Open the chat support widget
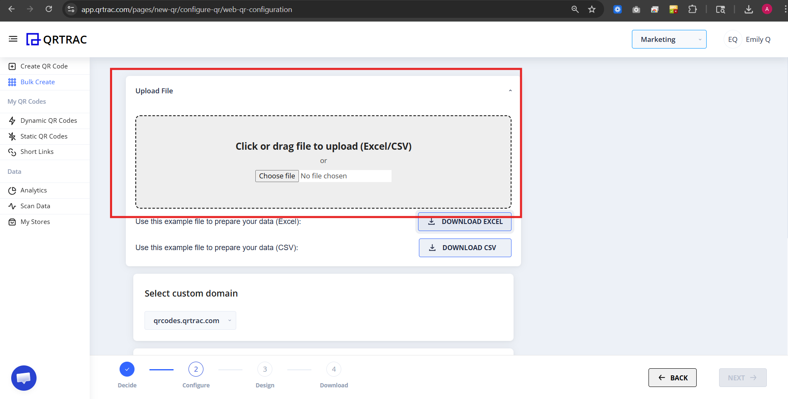The width and height of the screenshot is (788, 399). point(24,378)
